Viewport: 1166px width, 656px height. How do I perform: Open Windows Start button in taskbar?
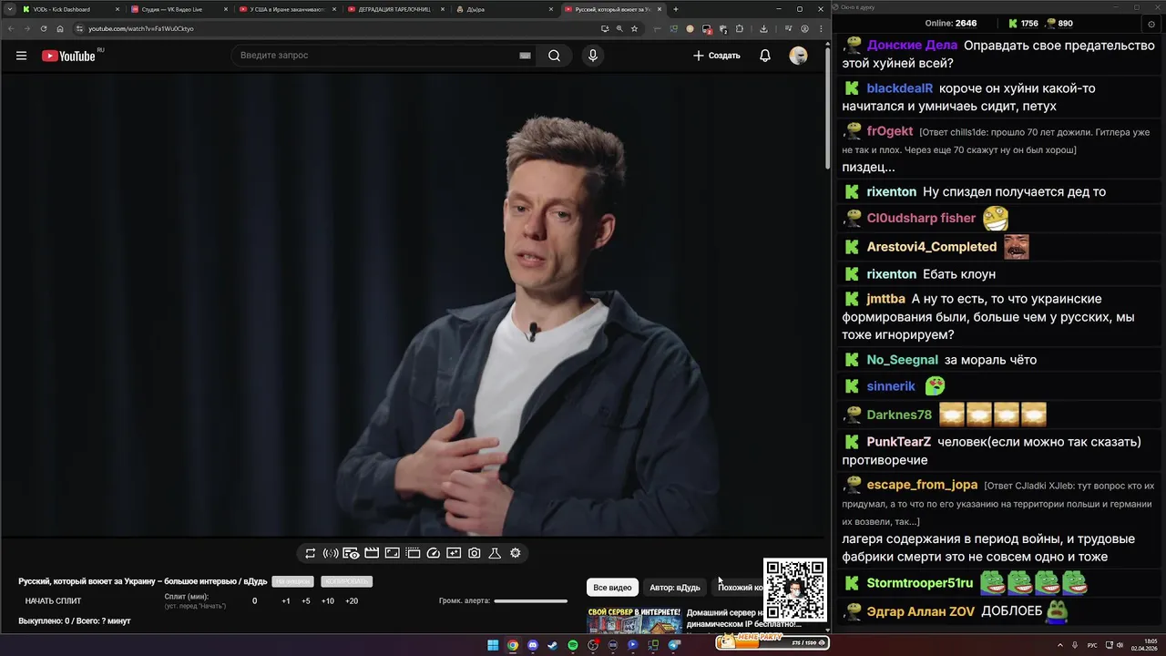(x=493, y=645)
